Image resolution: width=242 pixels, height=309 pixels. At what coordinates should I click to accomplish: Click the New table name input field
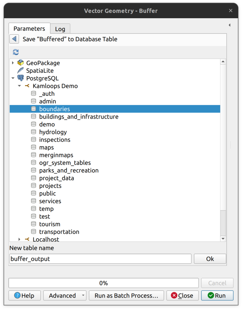pyautogui.click(x=100, y=259)
